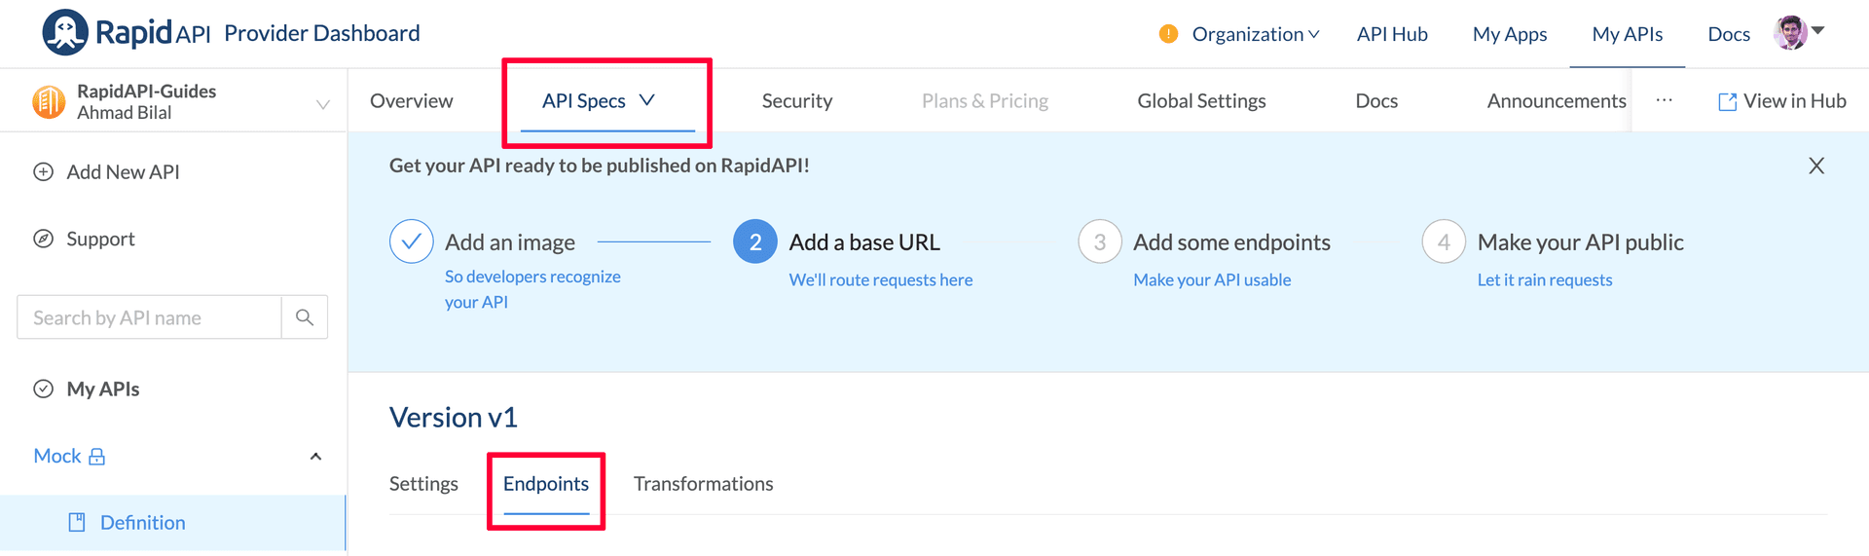Open the three-dots more tabs menu
This screenshot has width=1869, height=556.
(x=1665, y=100)
